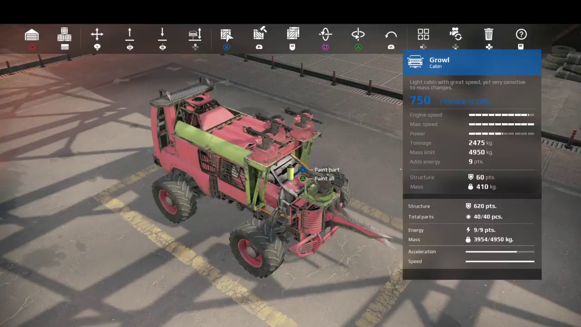Open the parts storage crates icon
Screen dimensions: 581x327
click(64, 35)
